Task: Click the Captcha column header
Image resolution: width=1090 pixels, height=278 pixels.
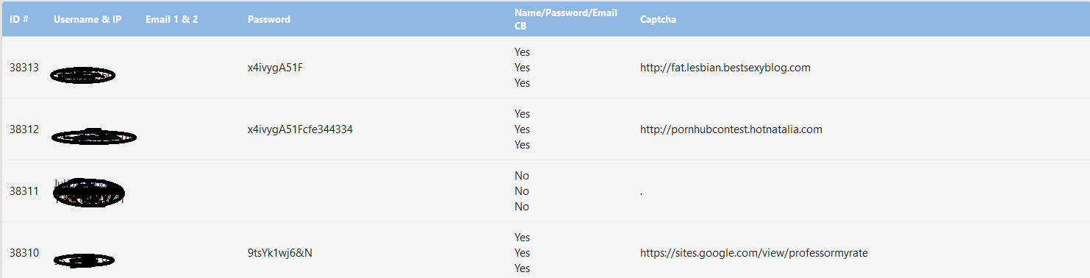Action: tap(659, 19)
